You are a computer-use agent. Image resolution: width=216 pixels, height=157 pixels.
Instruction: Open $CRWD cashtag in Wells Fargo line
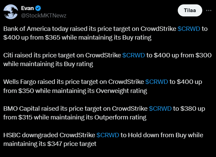click(157, 82)
